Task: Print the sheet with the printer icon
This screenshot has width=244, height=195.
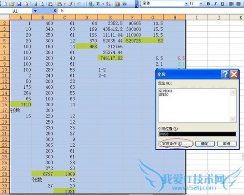Action: pyautogui.click(x=35, y=4)
